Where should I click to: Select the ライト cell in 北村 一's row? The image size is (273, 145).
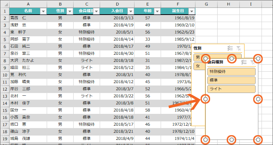tap(87, 96)
